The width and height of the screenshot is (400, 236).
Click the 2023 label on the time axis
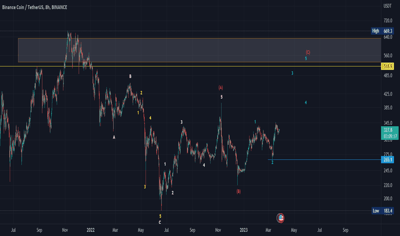tap(244, 230)
